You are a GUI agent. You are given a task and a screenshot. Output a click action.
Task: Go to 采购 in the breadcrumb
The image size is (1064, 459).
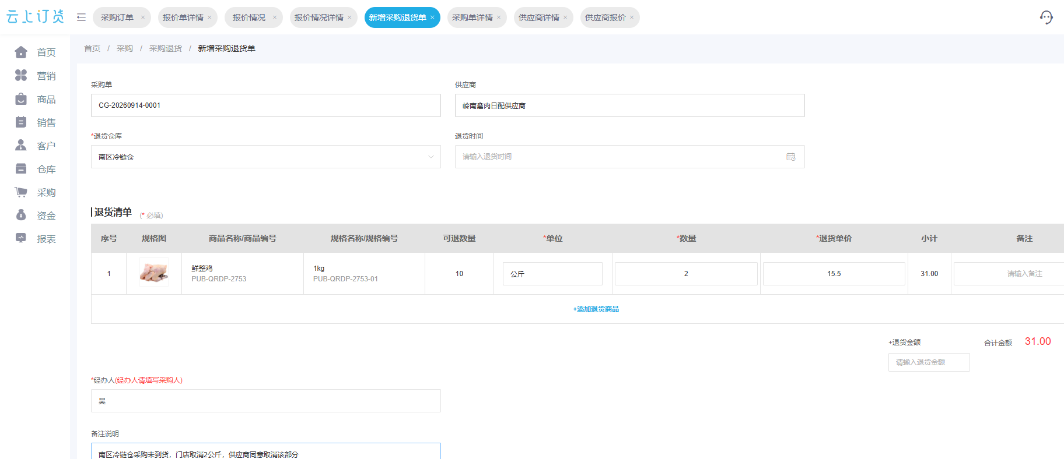[125, 48]
